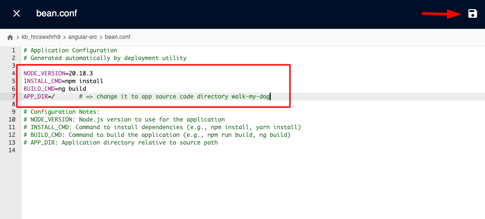
Task: Open kb_hrcswxhrh9 folder in the breadcrumb
Action: point(41,37)
